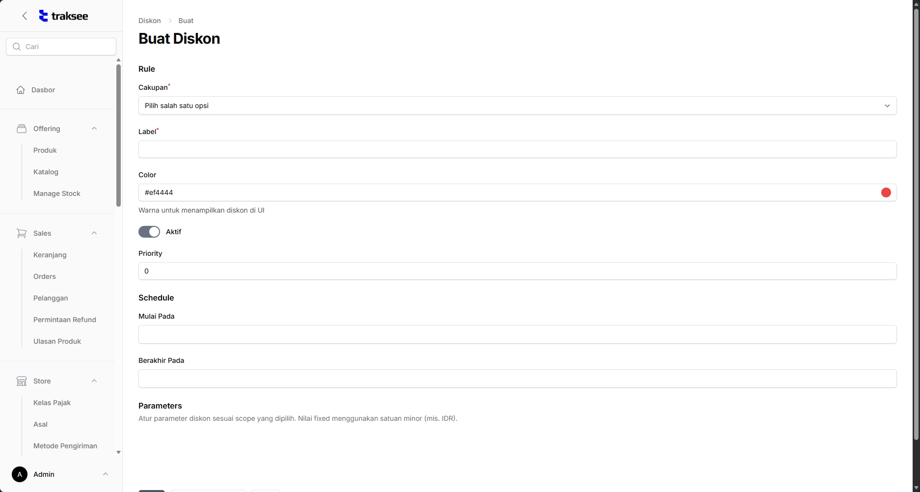
Task: Click the Diskon breadcrumb link
Action: tap(150, 21)
